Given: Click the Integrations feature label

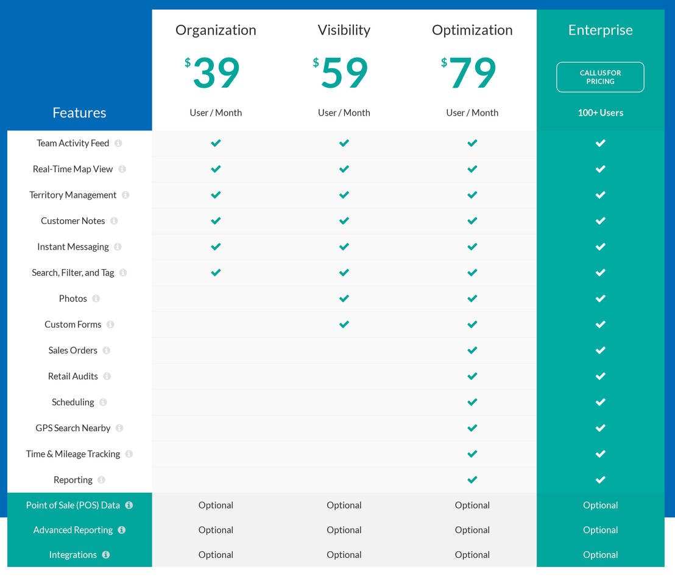Looking at the screenshot, I should pos(72,555).
